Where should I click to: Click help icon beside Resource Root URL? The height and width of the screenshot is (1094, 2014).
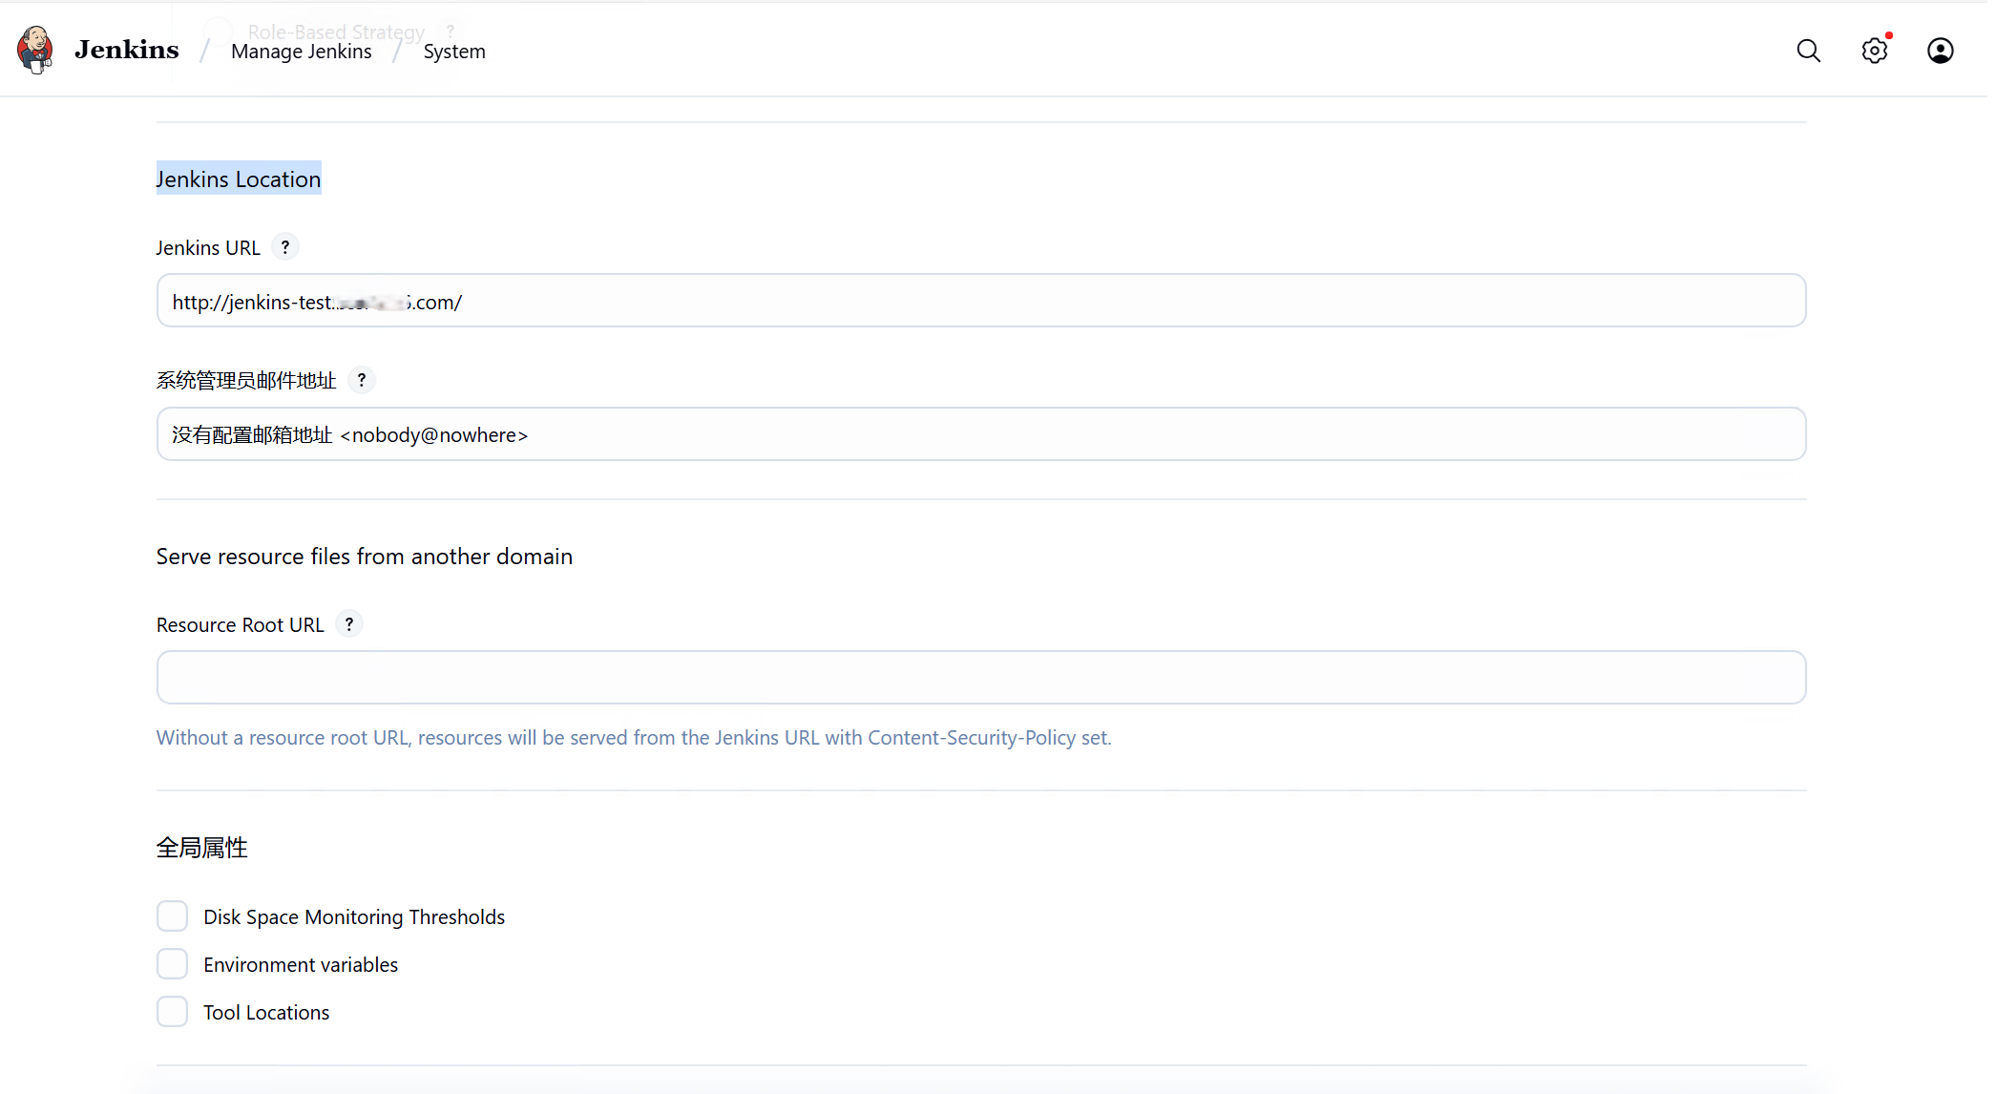(x=349, y=624)
